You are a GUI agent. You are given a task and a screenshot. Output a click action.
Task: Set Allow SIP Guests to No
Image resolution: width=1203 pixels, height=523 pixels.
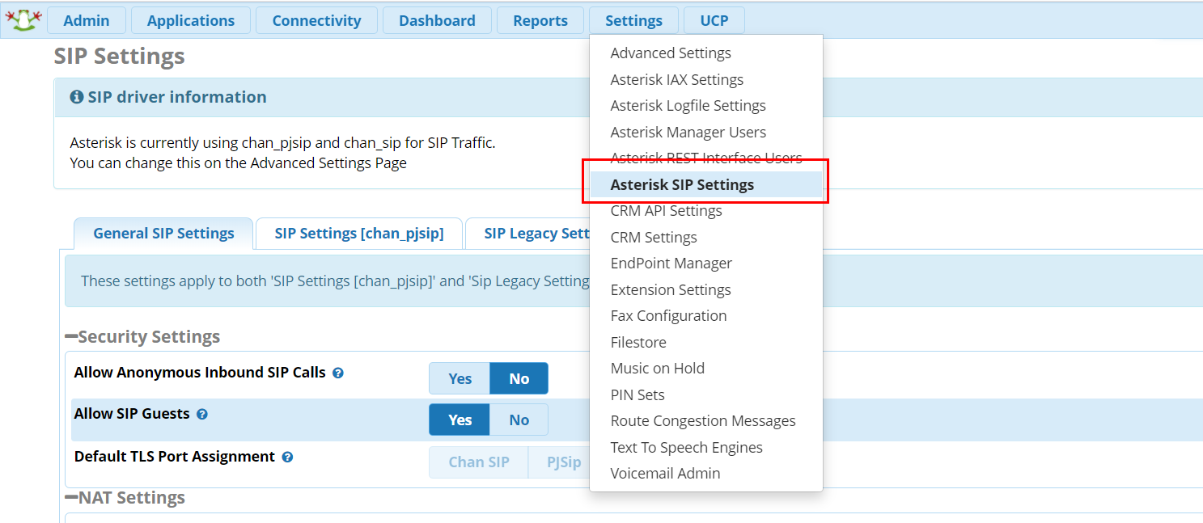pos(519,420)
